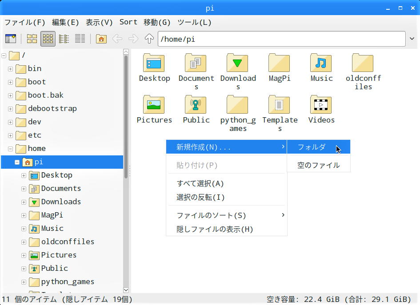The width and height of the screenshot is (420, 305).
Task: Collapse the home tree node
Action: click(x=11, y=149)
